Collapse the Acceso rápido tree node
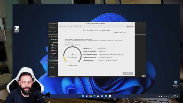Viewport: 183px width, 103px height. point(49,37)
